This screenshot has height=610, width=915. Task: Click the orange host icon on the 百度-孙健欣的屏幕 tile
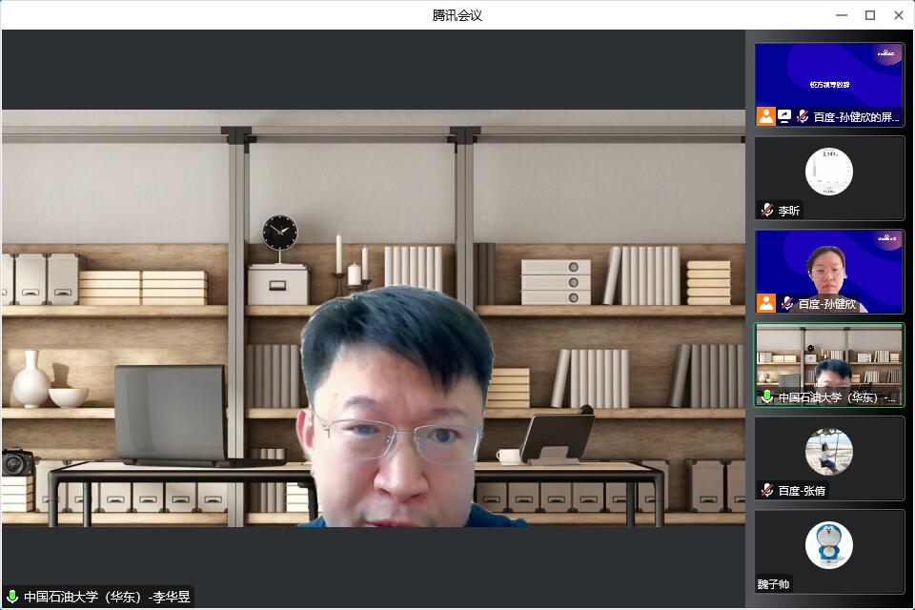point(766,116)
